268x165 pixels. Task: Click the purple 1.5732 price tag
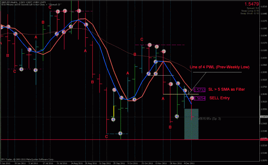[199, 90]
